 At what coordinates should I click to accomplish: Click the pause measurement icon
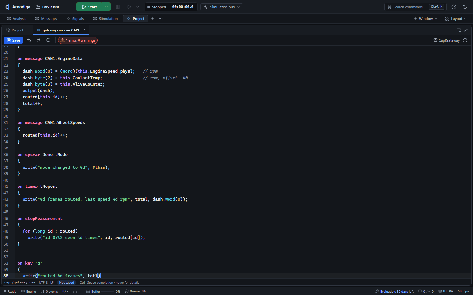coord(118,7)
